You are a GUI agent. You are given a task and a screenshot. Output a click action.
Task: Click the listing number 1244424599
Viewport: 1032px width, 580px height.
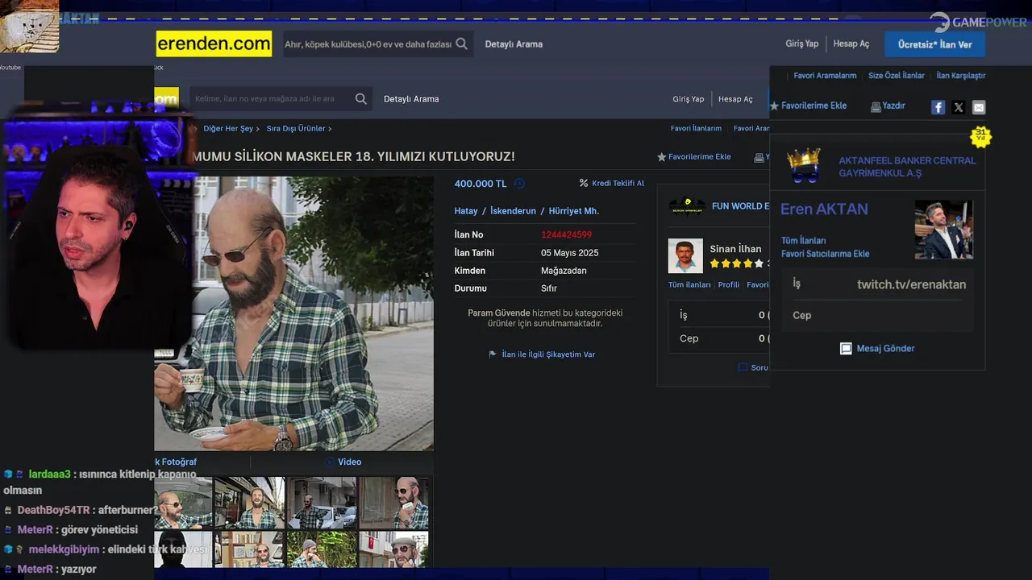(566, 235)
